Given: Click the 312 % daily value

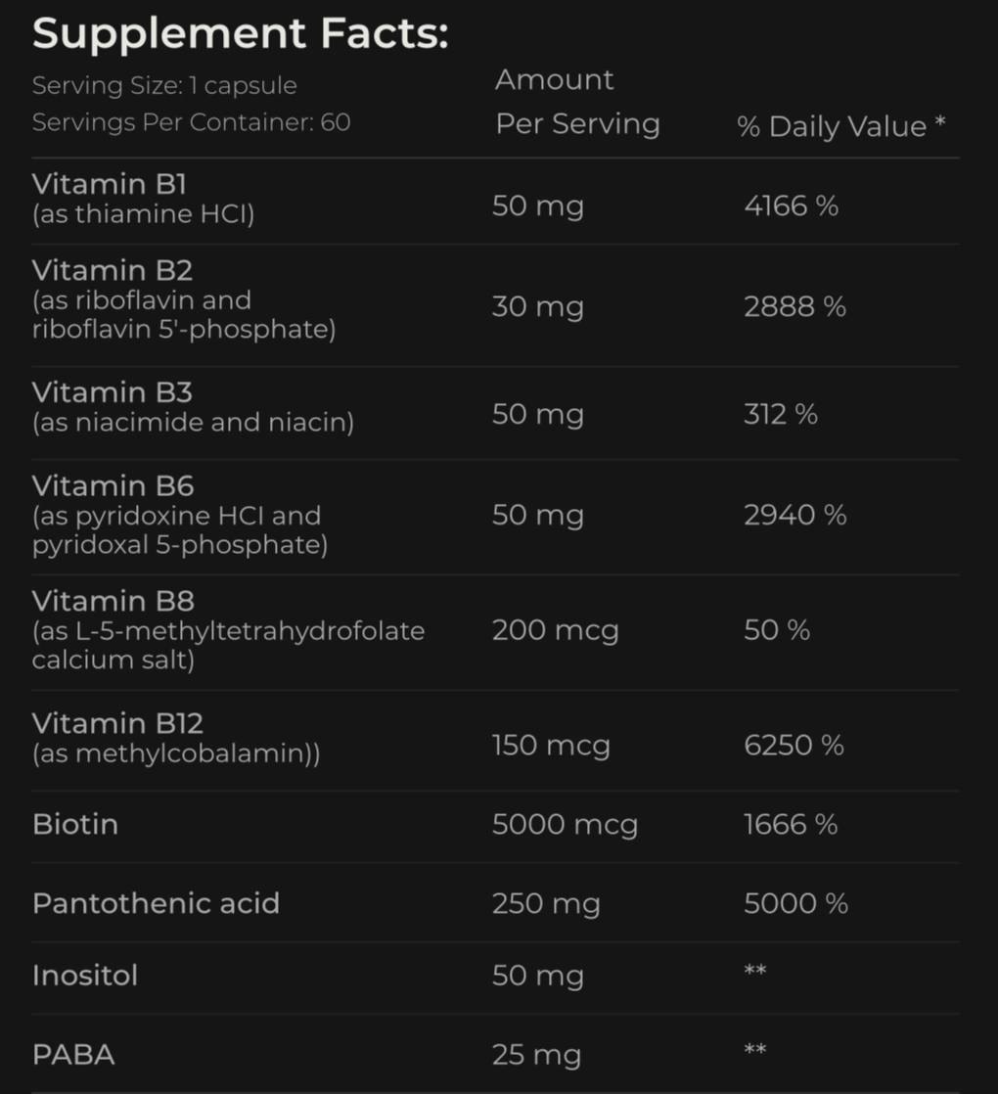Looking at the screenshot, I should 781,415.
